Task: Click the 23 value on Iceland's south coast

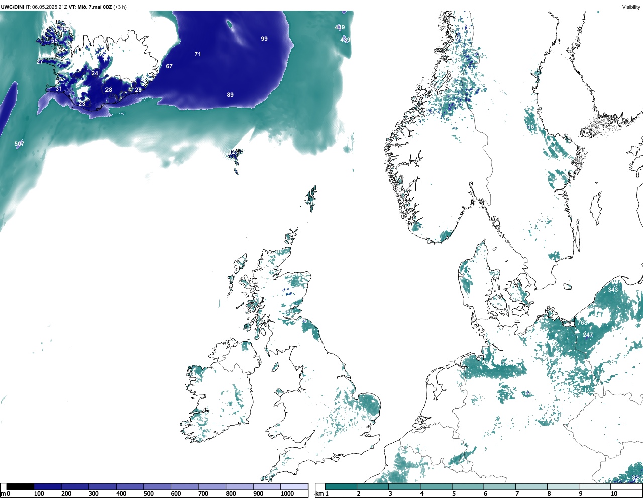Action: coord(82,104)
